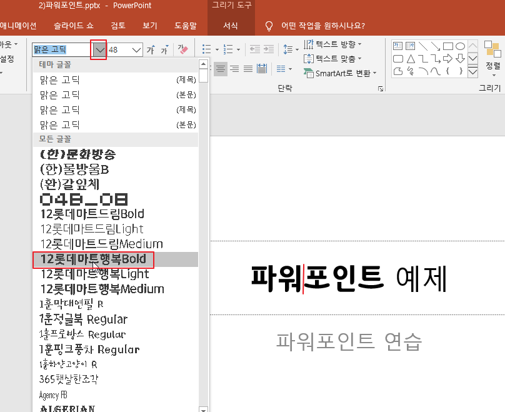Click the 어떤 작업을 원하시나요? search box
Viewport: 505px width, 412px height.
tap(323, 26)
